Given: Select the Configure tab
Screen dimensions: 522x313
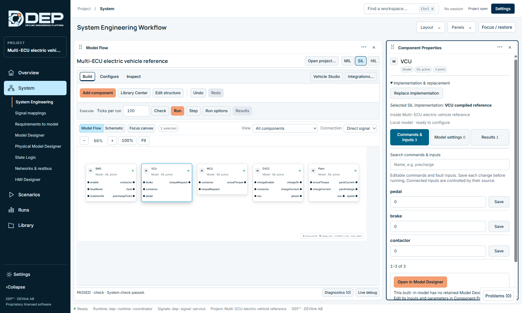Looking at the screenshot, I should pos(109,77).
